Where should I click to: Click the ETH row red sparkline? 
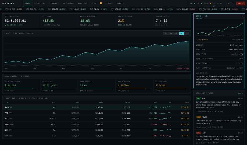tap(165, 136)
